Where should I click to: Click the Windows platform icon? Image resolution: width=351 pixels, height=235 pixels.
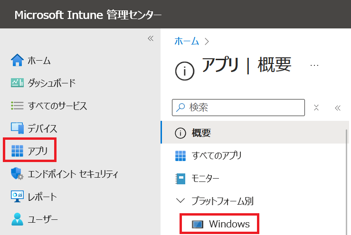pos(198,224)
